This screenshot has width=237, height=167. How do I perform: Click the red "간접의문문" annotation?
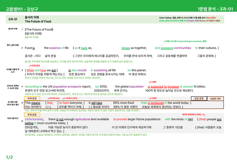[36, 66]
